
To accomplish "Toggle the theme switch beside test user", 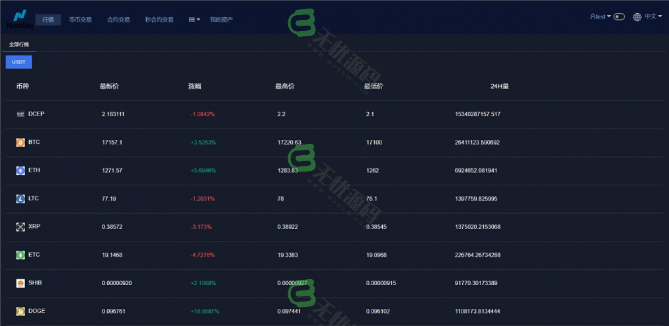I will (x=619, y=16).
